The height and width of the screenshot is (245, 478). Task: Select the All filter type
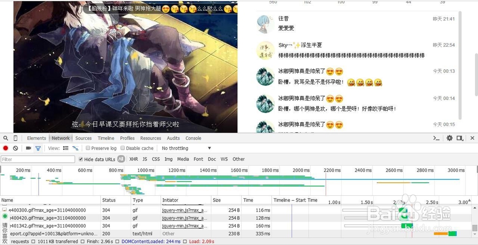coord(121,159)
